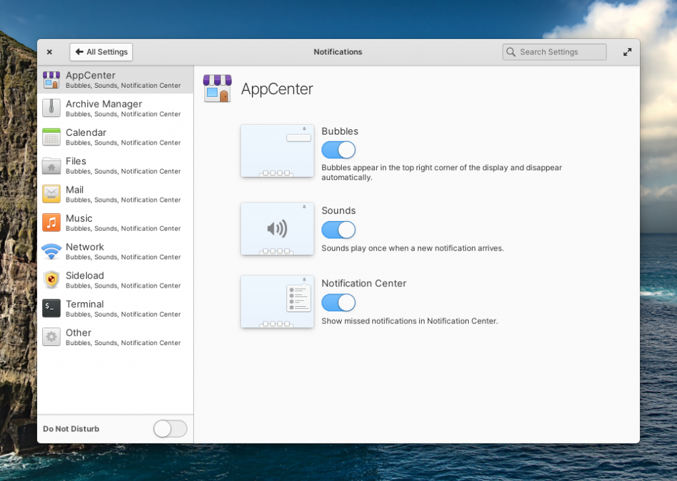Turn off notification Sounds
Viewport: 677px width, 481px height.
[x=338, y=230]
